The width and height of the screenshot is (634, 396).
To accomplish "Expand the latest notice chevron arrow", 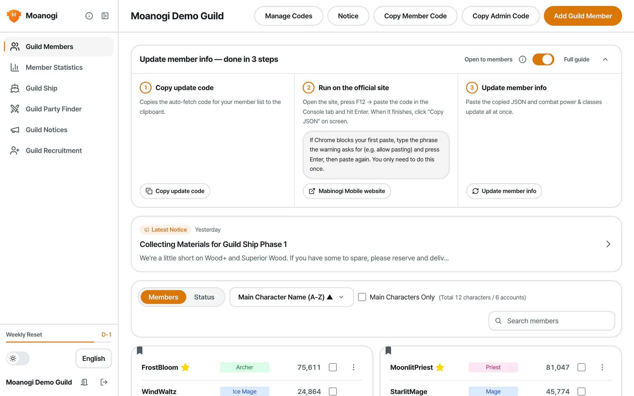I will (608, 244).
